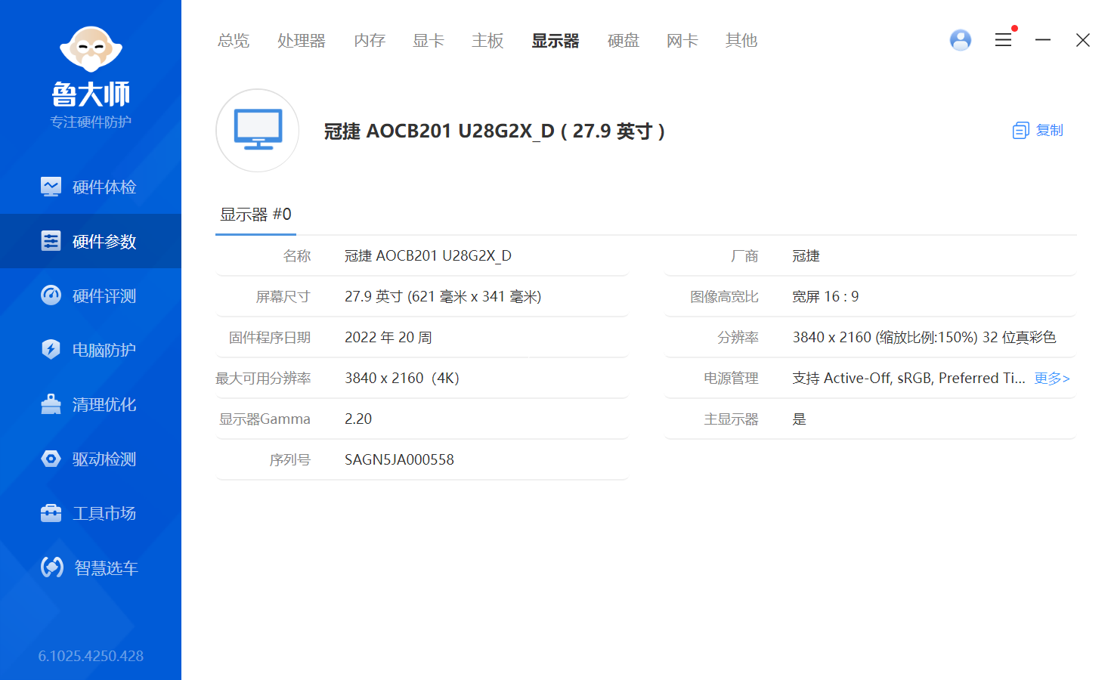Open the 驱动检测 hexagon icon

tap(51, 459)
